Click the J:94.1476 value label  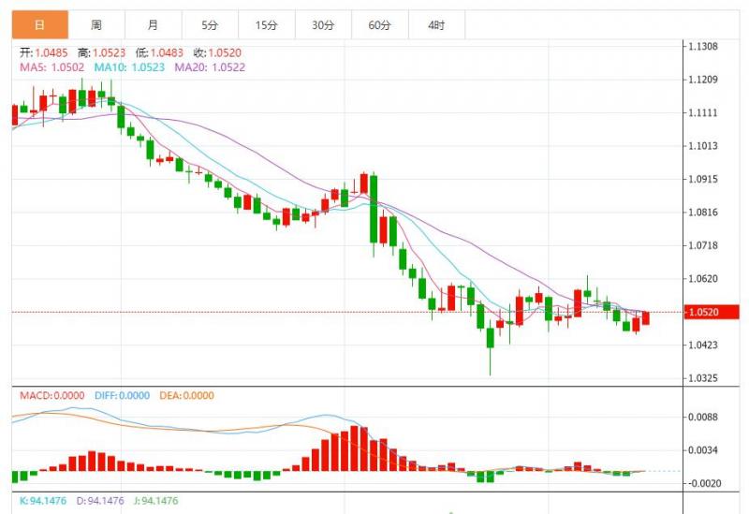click(x=155, y=501)
